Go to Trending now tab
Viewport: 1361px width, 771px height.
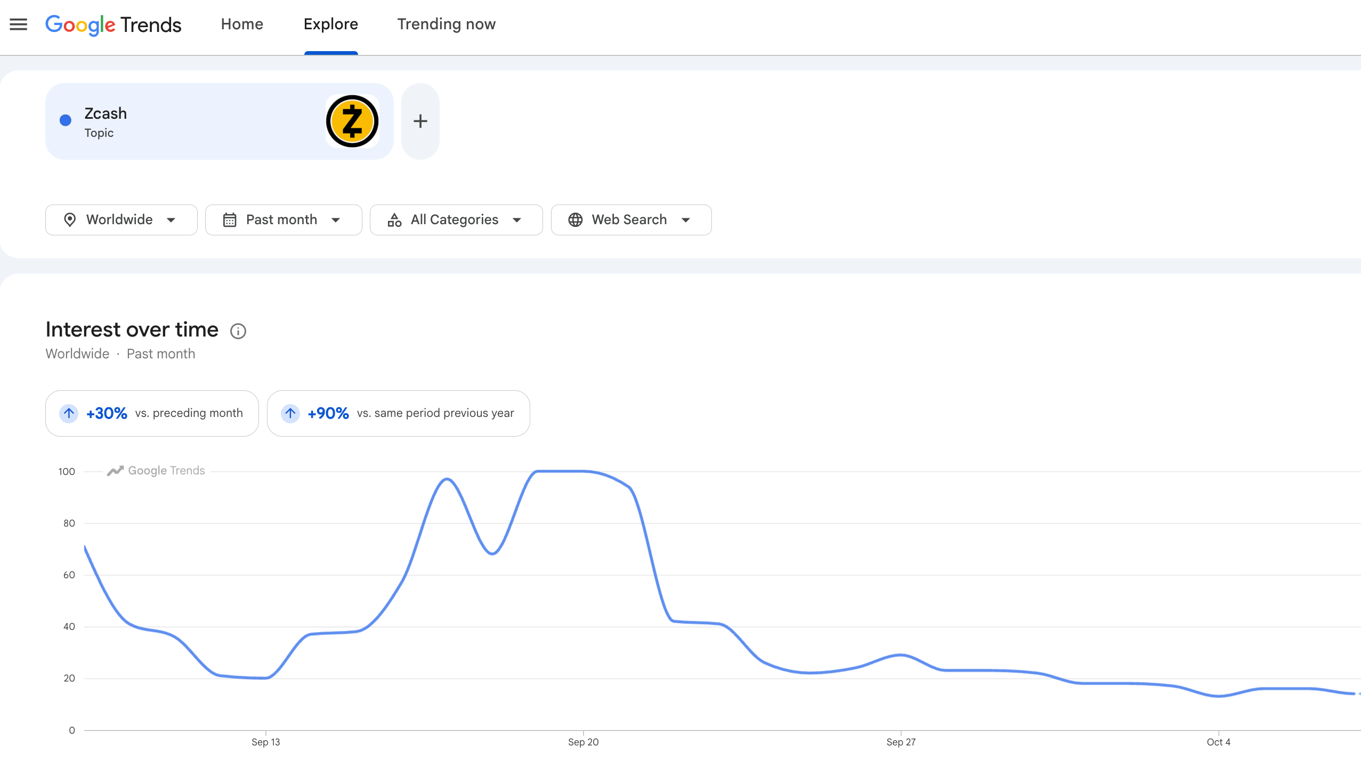click(447, 24)
